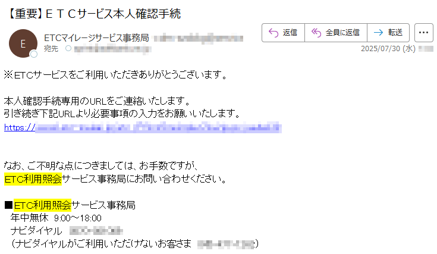Click the presence status dot on avatar

tap(34, 54)
